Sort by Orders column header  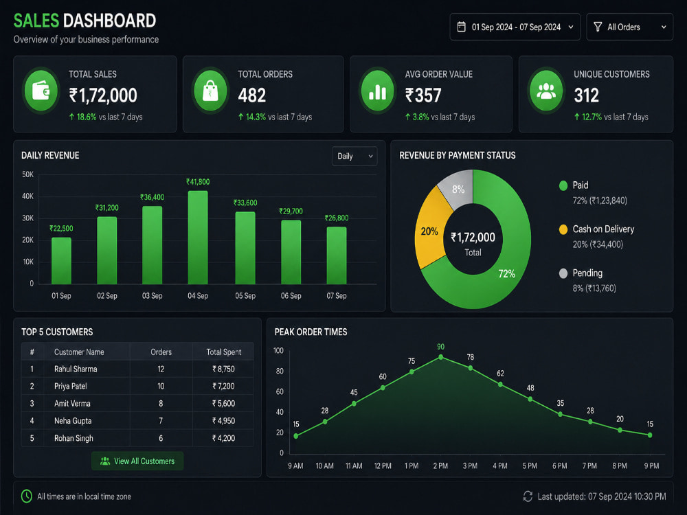click(x=161, y=352)
